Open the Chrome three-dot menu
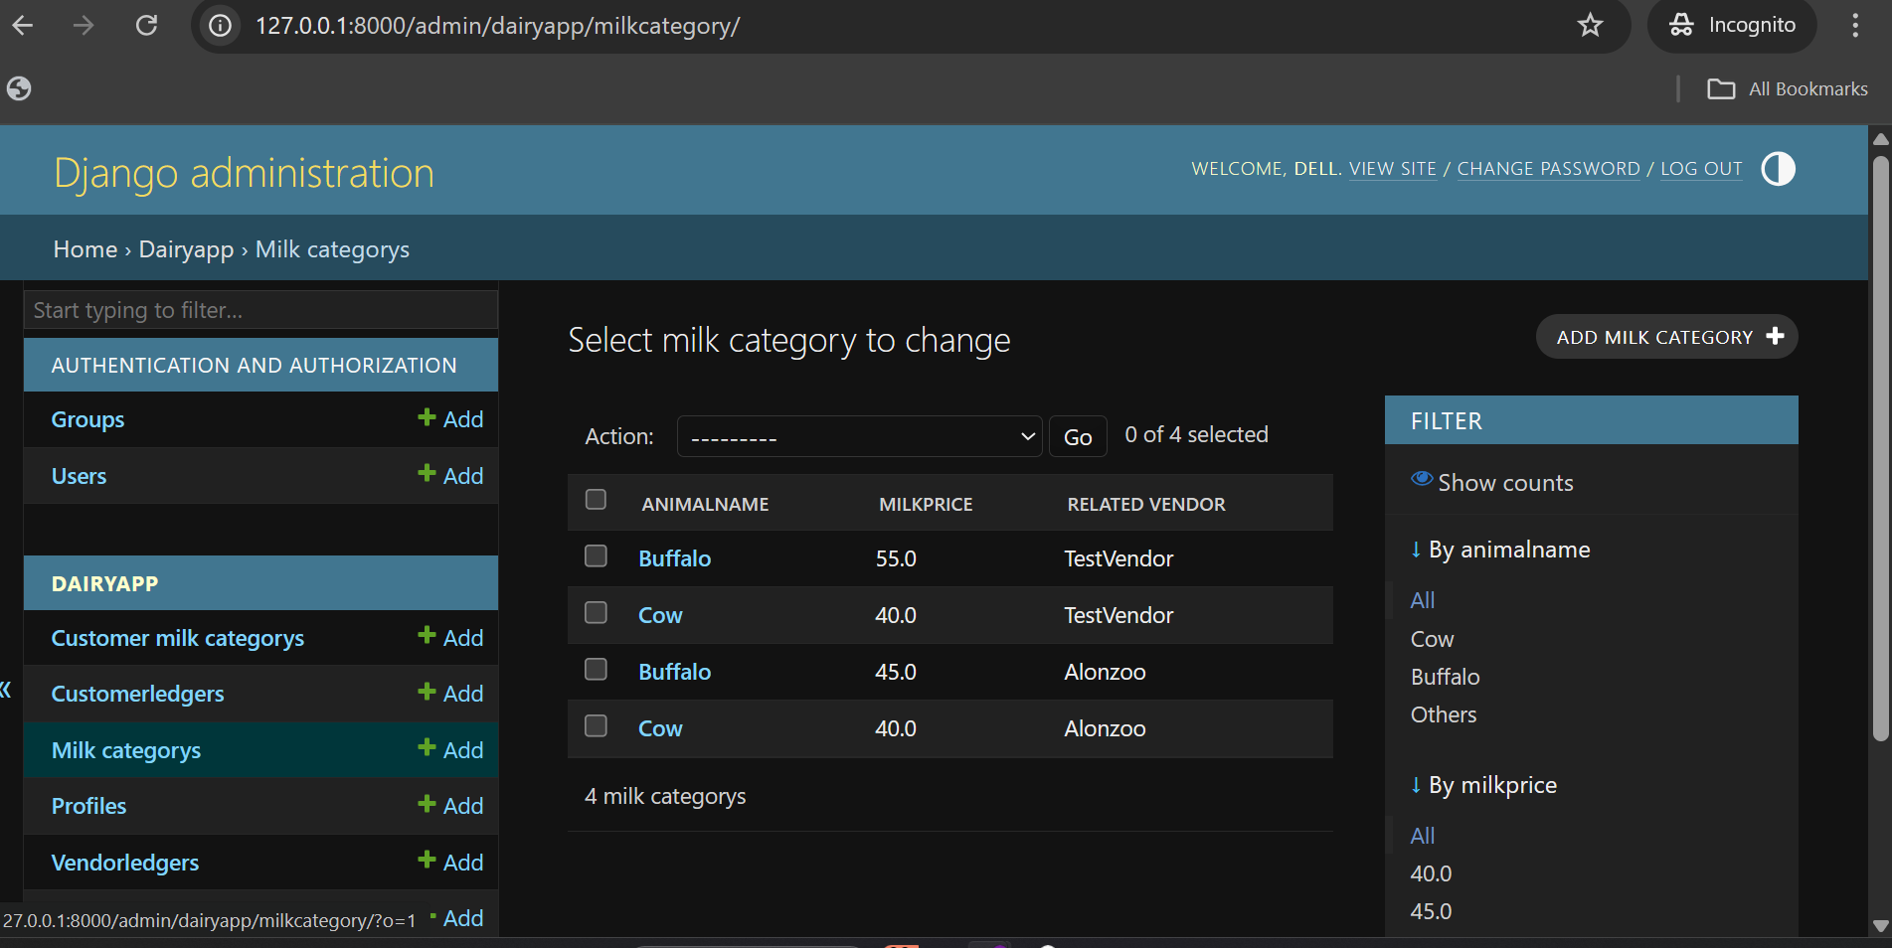Viewport: 1892px width, 948px height. [1854, 25]
